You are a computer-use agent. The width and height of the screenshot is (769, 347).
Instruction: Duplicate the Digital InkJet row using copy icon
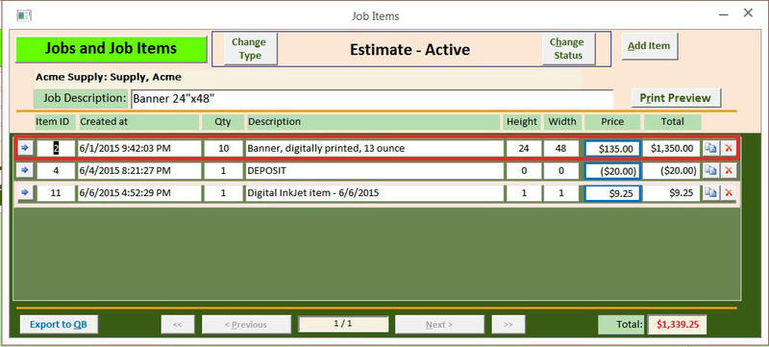[710, 193]
